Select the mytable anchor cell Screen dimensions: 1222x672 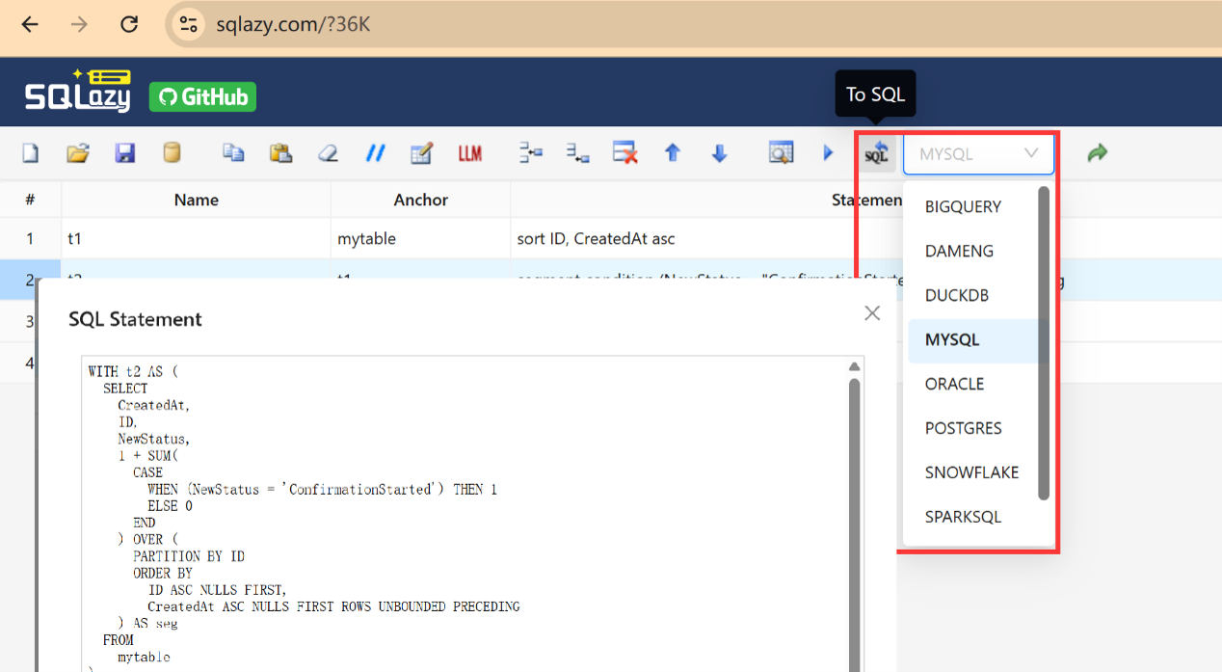point(421,238)
